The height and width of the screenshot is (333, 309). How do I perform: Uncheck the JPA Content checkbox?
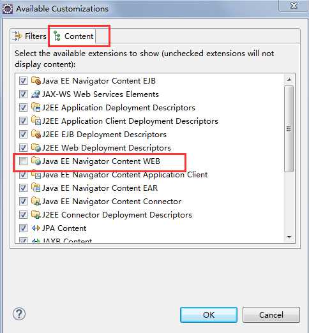pyautogui.click(x=23, y=228)
